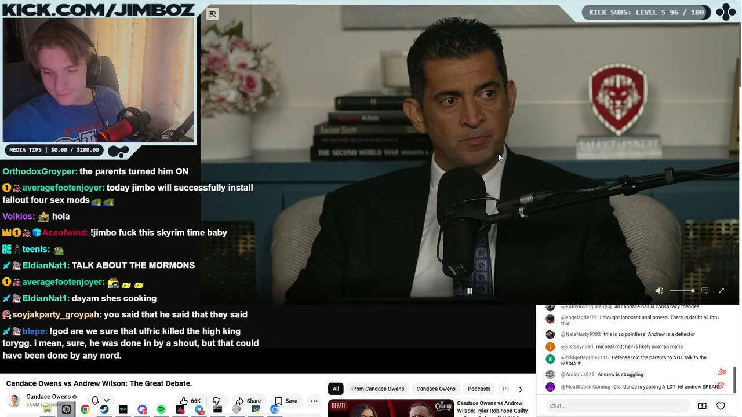Click the Media Tips $0.00 / $200.00 bar
This screenshot has height=417, width=742.
pos(54,150)
